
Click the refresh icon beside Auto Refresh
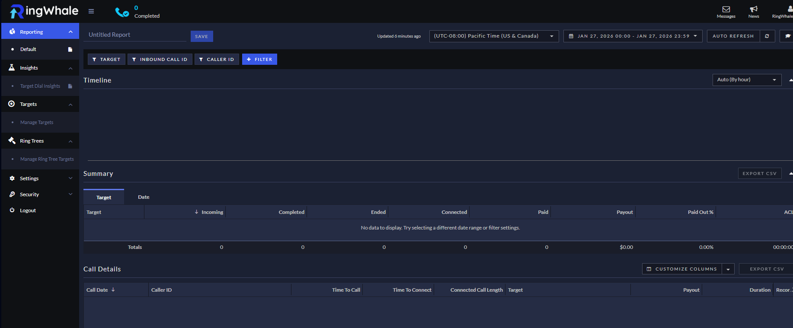(767, 36)
